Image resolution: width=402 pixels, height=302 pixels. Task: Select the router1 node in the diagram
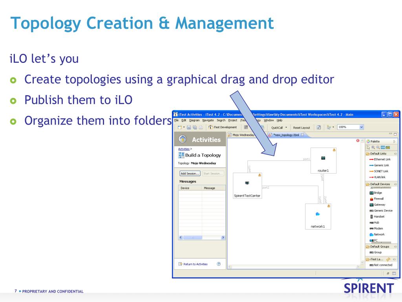point(323,160)
